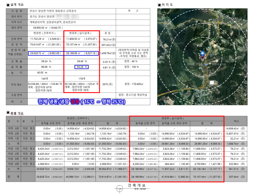Click the 32.21㎡ (증) remark value
The height and width of the screenshot is (196, 259).
(238, 139)
